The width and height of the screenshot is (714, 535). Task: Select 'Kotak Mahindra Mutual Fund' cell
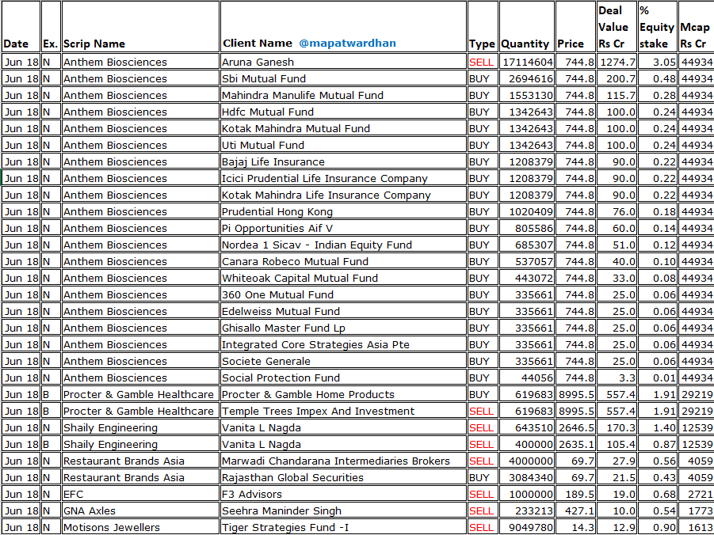pos(343,128)
